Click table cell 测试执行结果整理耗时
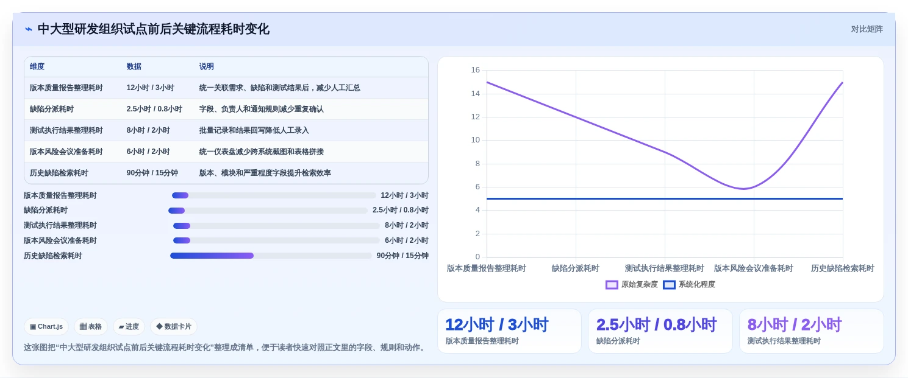This screenshot has width=908, height=378. [66, 130]
